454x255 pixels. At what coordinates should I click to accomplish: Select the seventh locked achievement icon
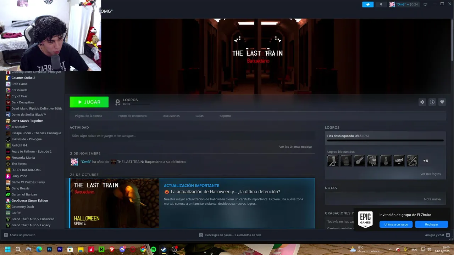[412, 161]
